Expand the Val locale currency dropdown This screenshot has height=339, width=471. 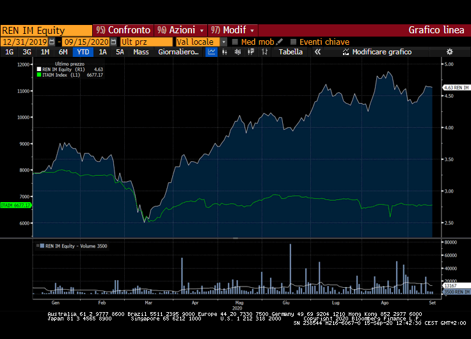click(224, 42)
